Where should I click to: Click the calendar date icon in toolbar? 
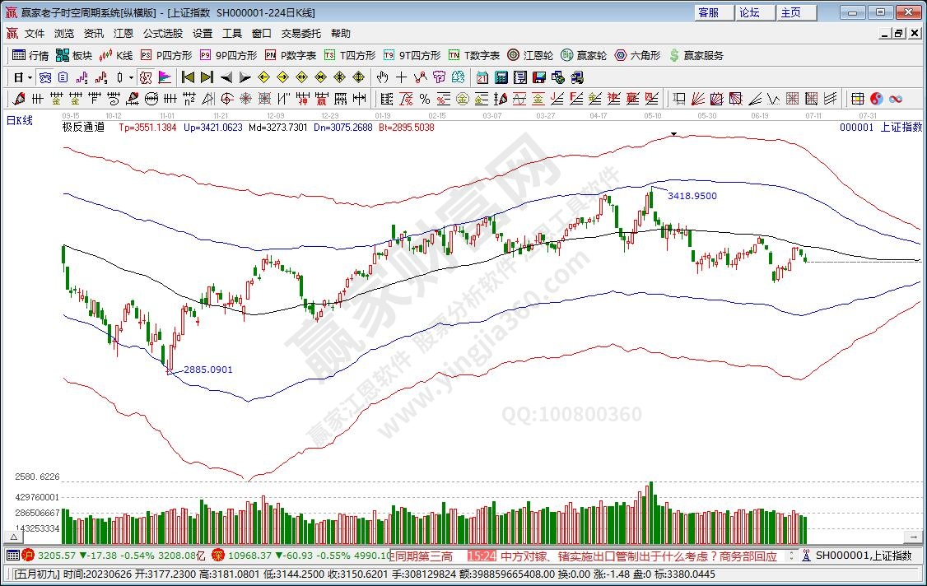pyautogui.click(x=482, y=77)
